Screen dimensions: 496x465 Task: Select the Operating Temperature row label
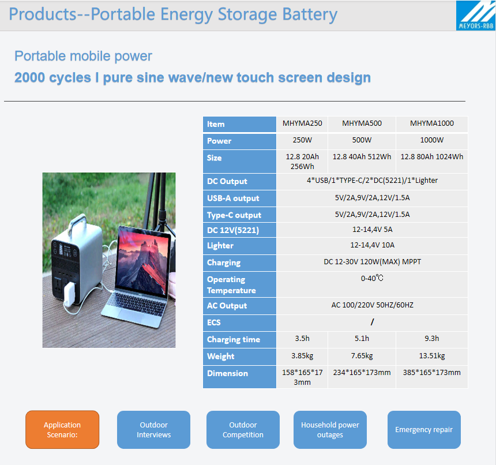(239, 285)
